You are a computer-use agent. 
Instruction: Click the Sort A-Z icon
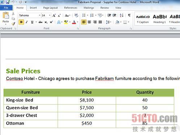[x=121, y=15]
